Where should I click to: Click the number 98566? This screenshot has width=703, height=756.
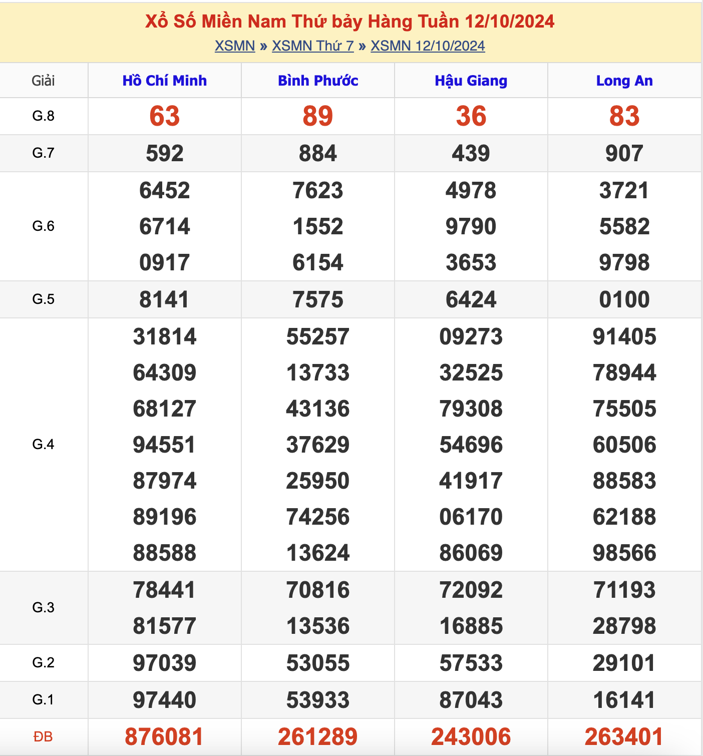624,553
